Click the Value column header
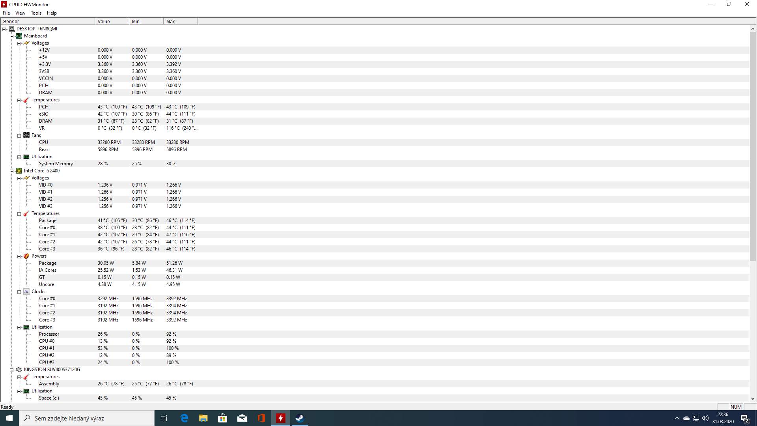This screenshot has width=757, height=426. coord(112,21)
